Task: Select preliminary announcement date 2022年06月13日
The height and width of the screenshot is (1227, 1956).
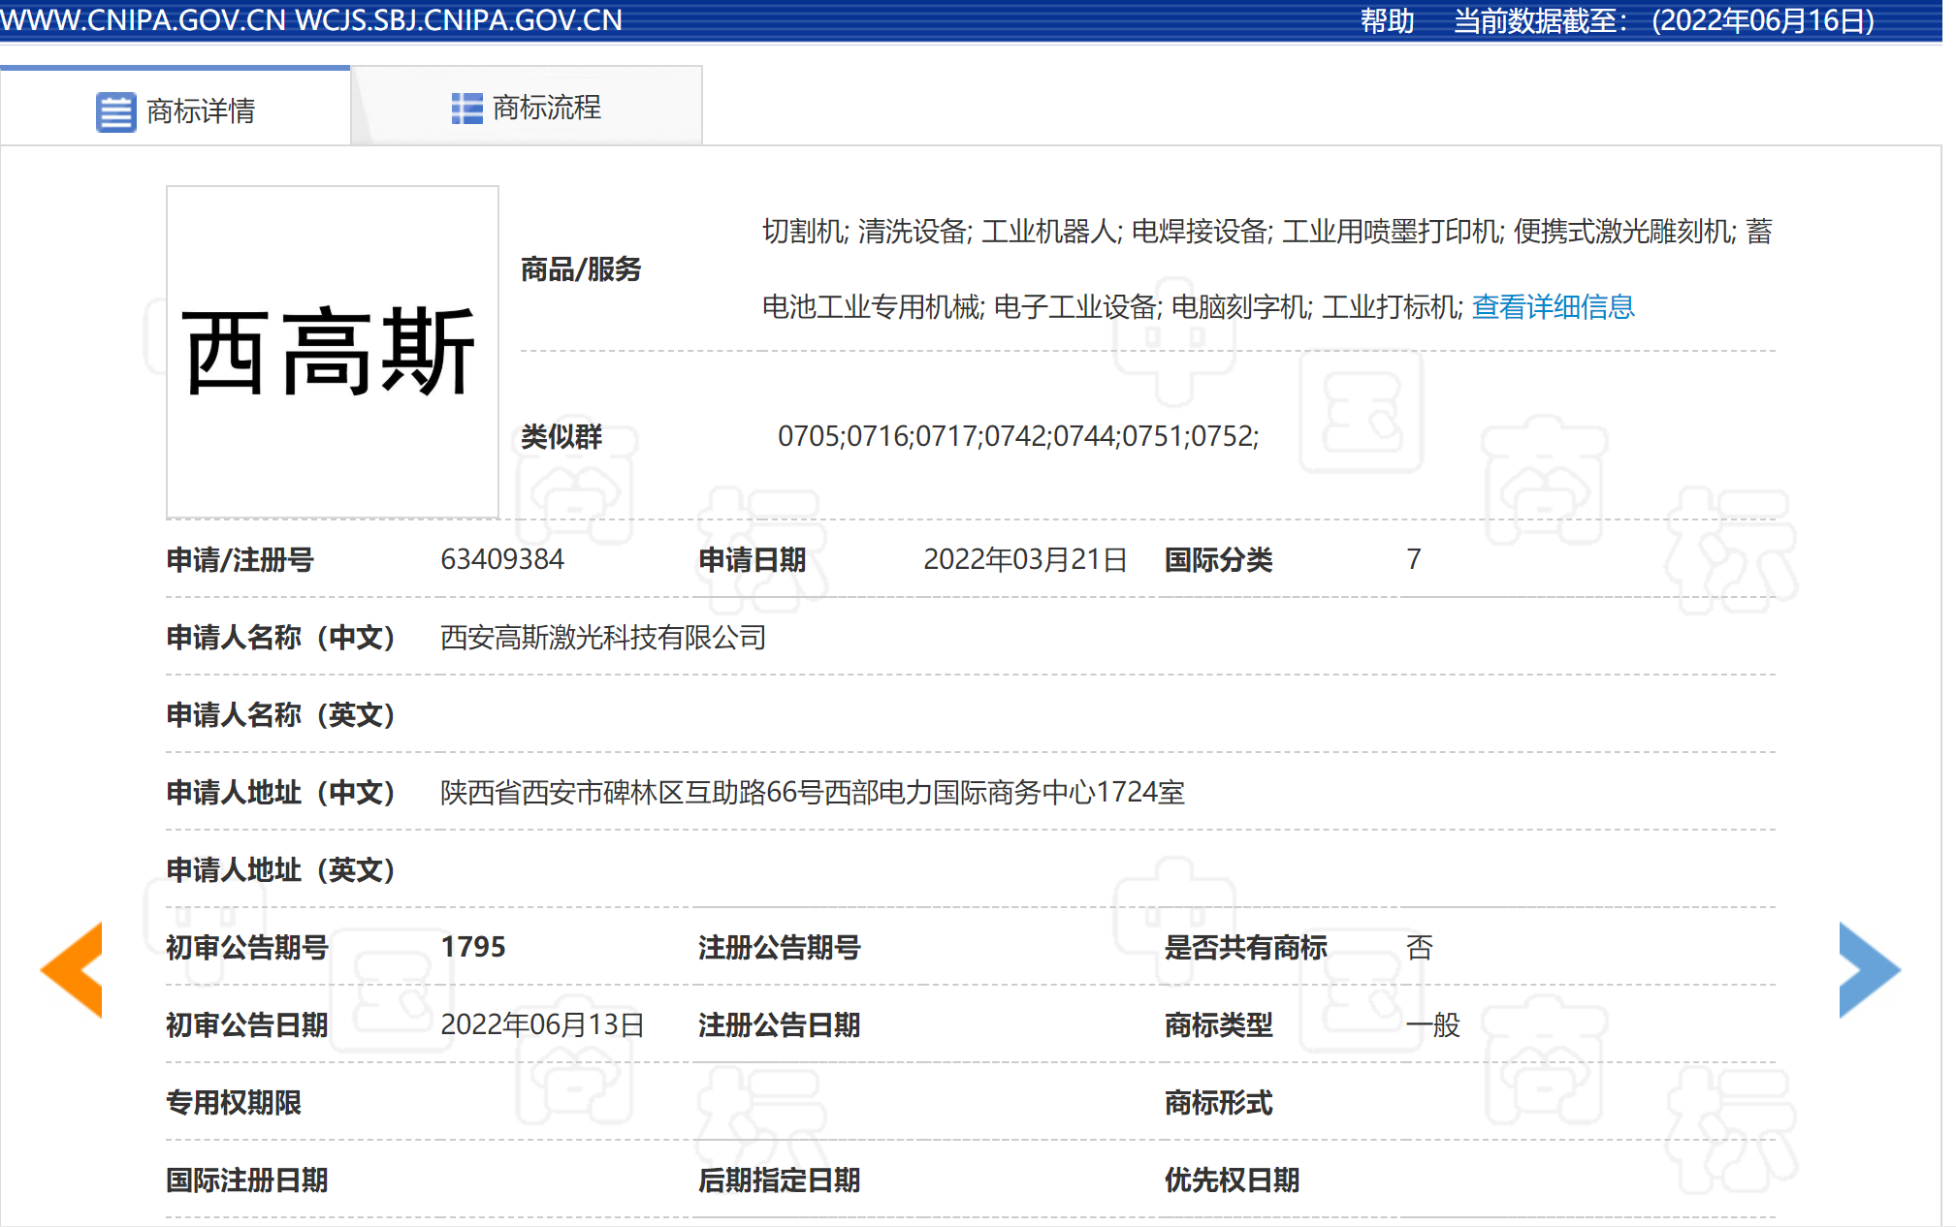Action: 543,1024
